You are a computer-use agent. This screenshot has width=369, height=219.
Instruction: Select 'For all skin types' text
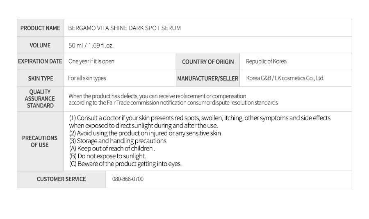pos(87,78)
